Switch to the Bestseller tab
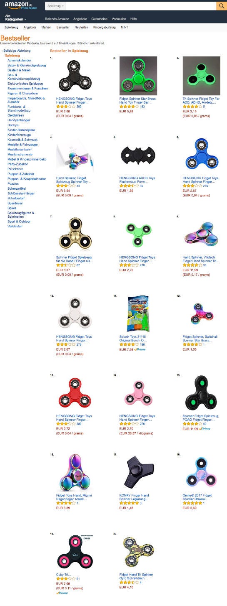The width and height of the screenshot is (227, 606). [x=63, y=27]
